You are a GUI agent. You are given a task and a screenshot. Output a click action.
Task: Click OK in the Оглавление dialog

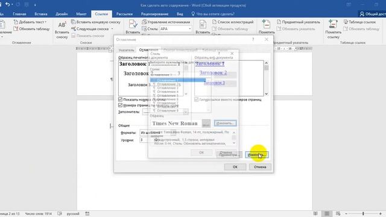pyautogui.click(x=235, y=167)
